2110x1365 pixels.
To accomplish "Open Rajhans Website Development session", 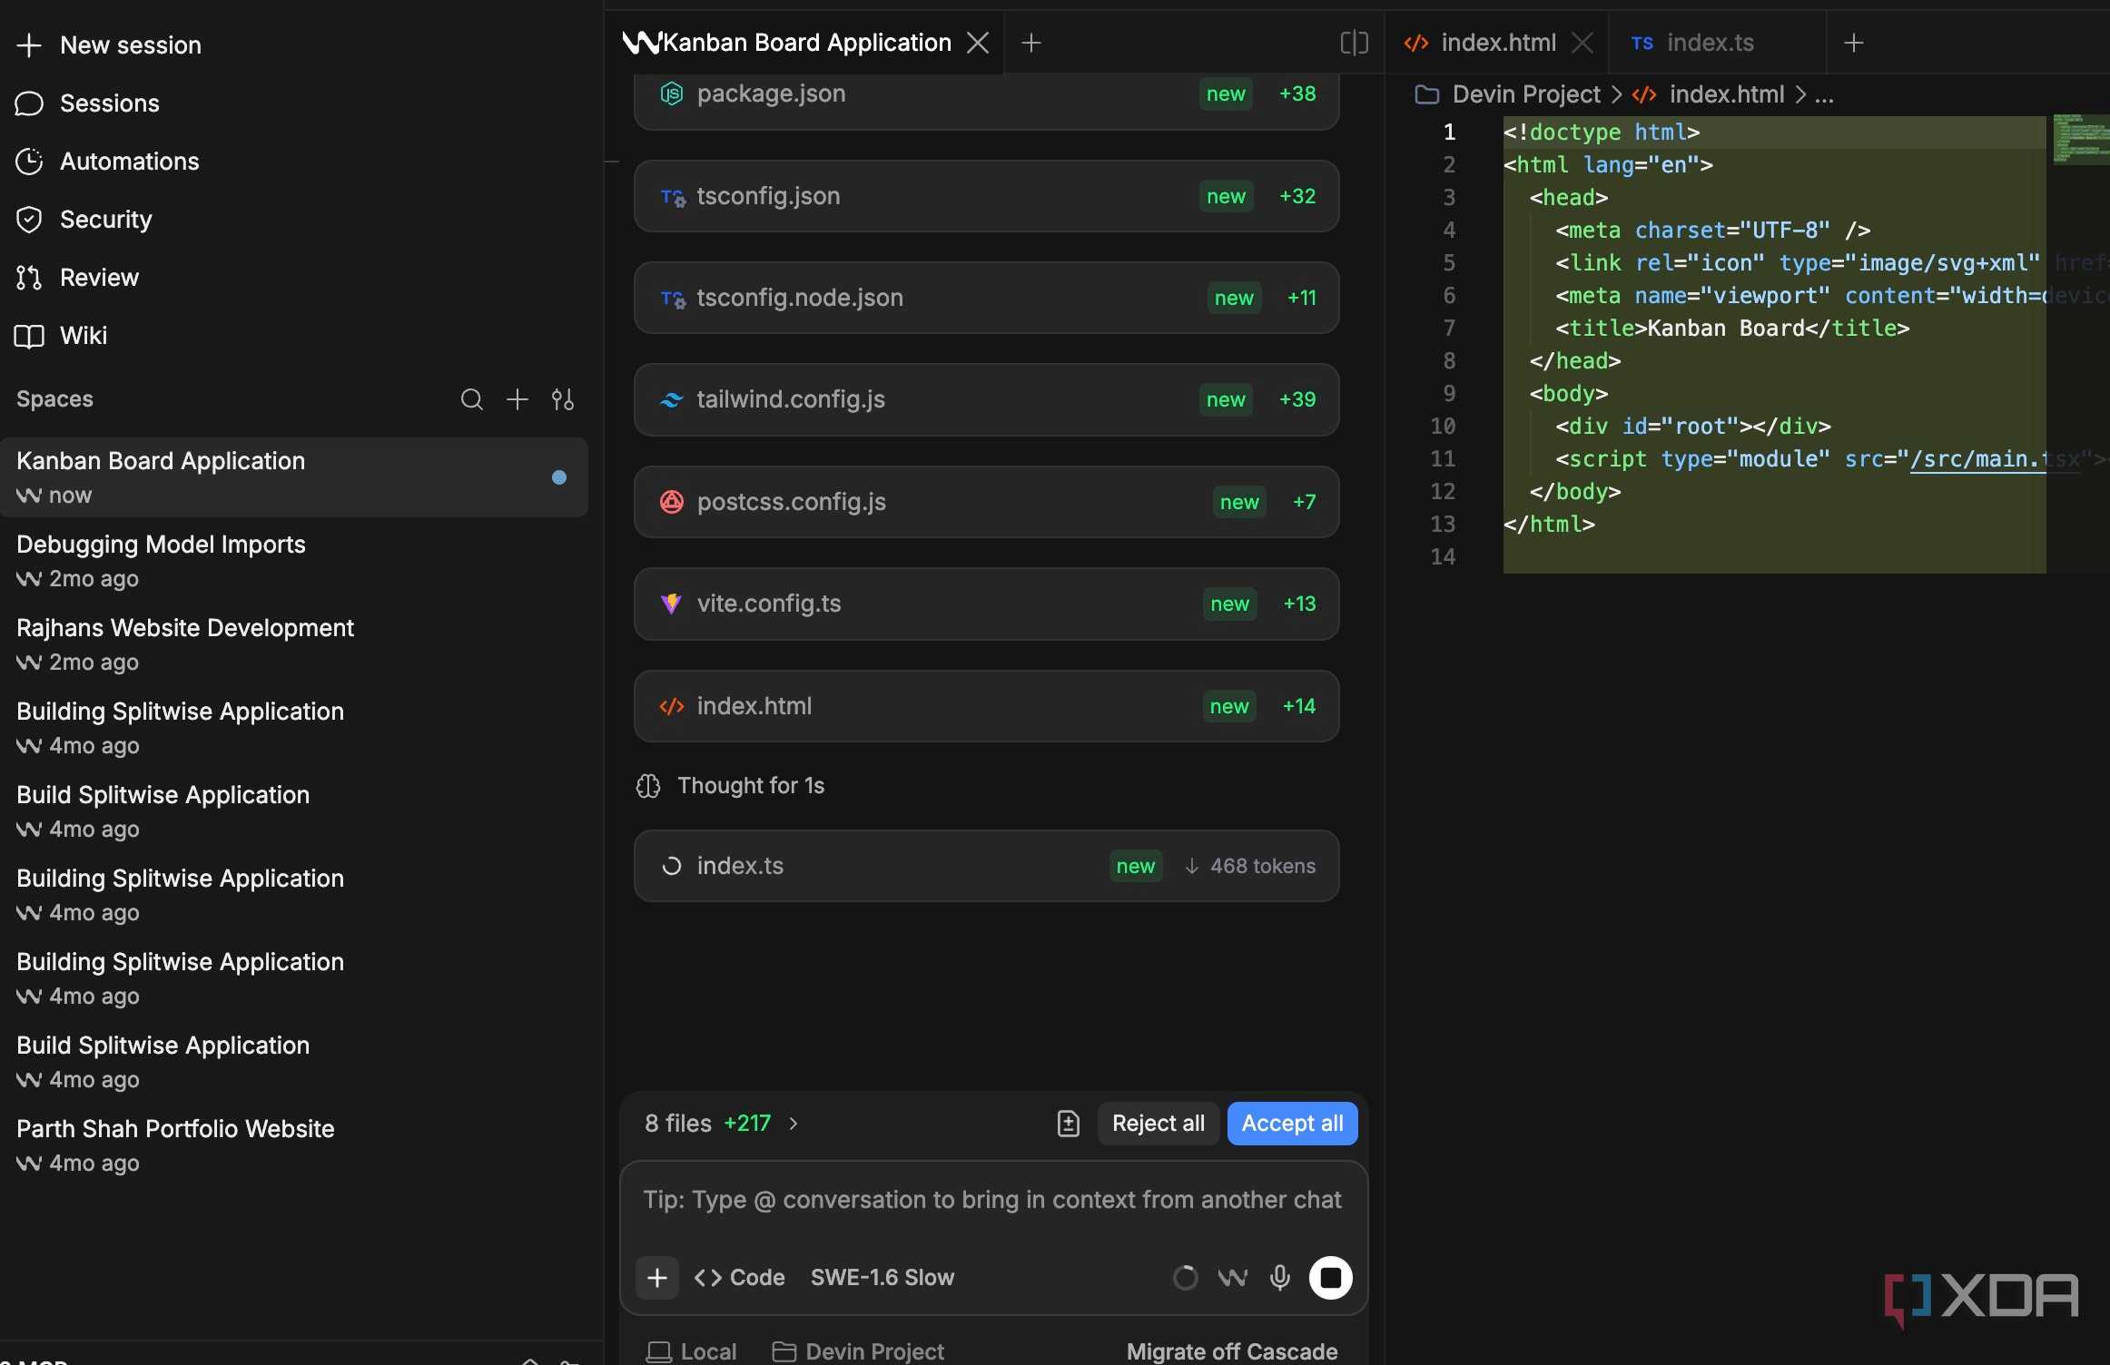I will point(294,644).
